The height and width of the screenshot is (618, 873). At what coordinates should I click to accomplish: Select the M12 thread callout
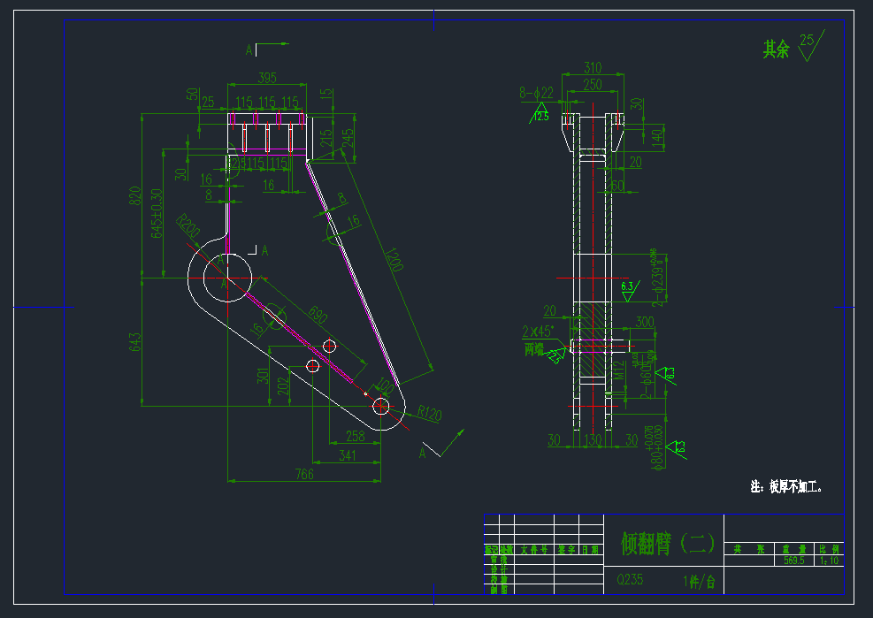618,370
